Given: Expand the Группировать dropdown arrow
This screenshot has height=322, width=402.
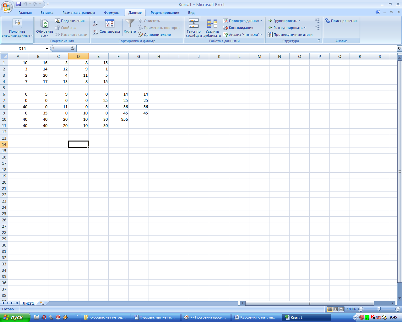Looking at the screenshot, I should click(299, 21).
